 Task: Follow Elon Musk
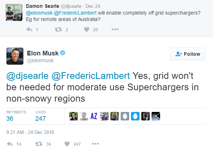click(187, 54)
